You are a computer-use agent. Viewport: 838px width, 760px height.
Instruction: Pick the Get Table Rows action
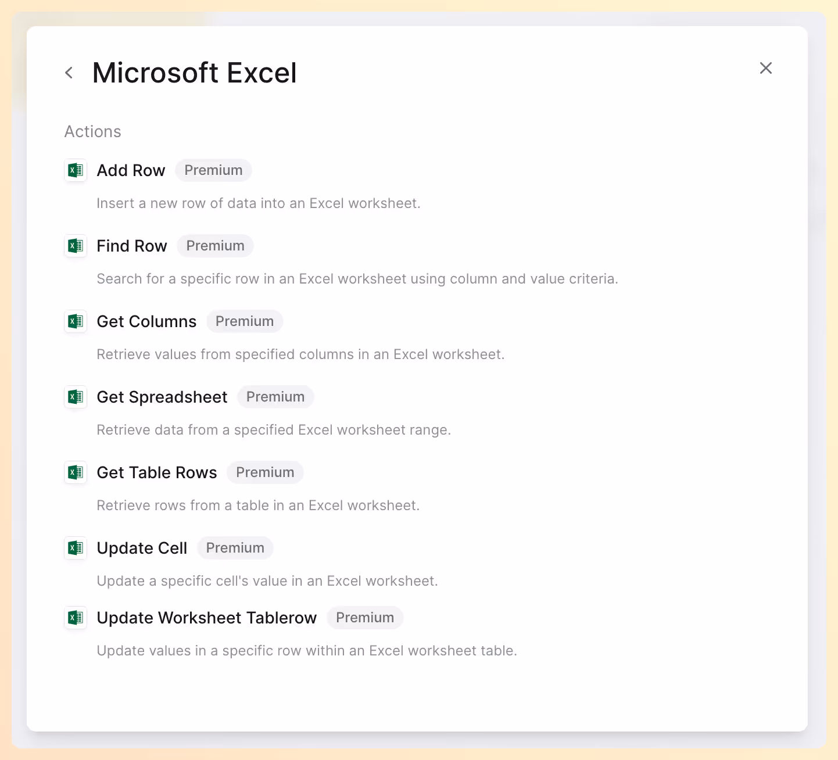point(157,472)
